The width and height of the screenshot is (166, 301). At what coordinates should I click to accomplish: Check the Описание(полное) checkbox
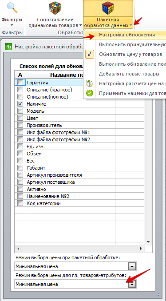[20, 97]
